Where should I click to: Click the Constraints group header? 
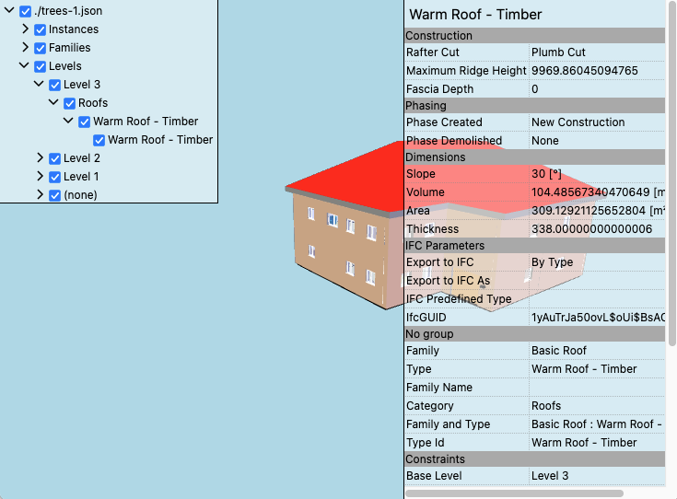(535, 458)
